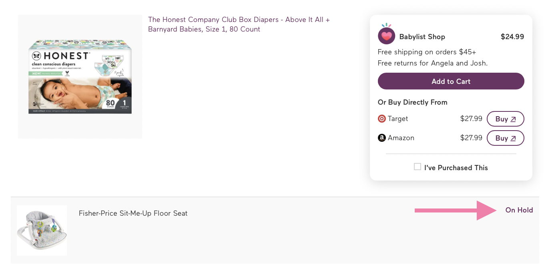Screen dimensions: 546x270
Task: Click the Amazon retailer name
Action: click(401, 138)
